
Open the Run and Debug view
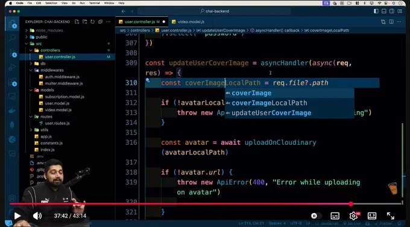click(12, 67)
